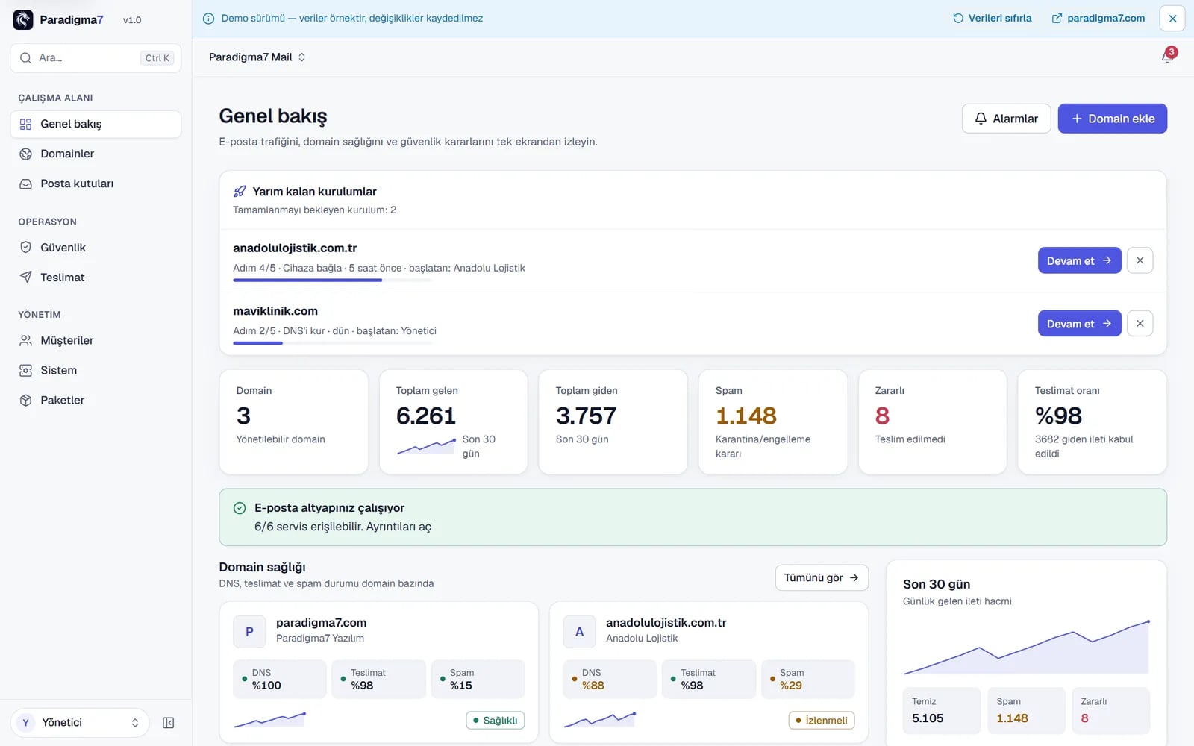The height and width of the screenshot is (746, 1194).
Task: Click the İzlenmeli status badge
Action: [x=822, y=721]
